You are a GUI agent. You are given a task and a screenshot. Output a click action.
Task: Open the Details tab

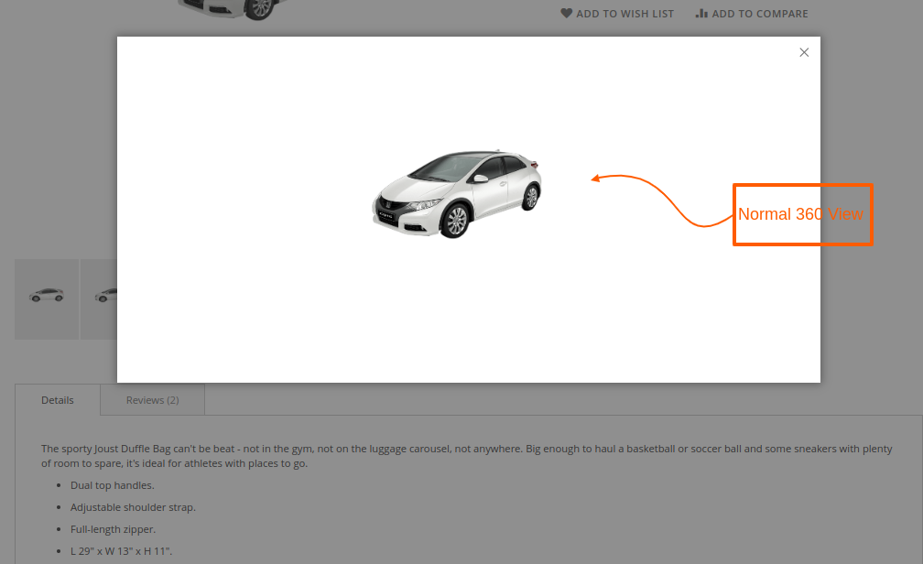pyautogui.click(x=57, y=399)
